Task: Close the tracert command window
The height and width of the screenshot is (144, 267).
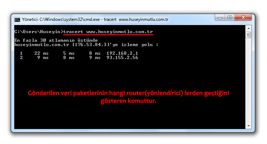Action: tap(243, 18)
